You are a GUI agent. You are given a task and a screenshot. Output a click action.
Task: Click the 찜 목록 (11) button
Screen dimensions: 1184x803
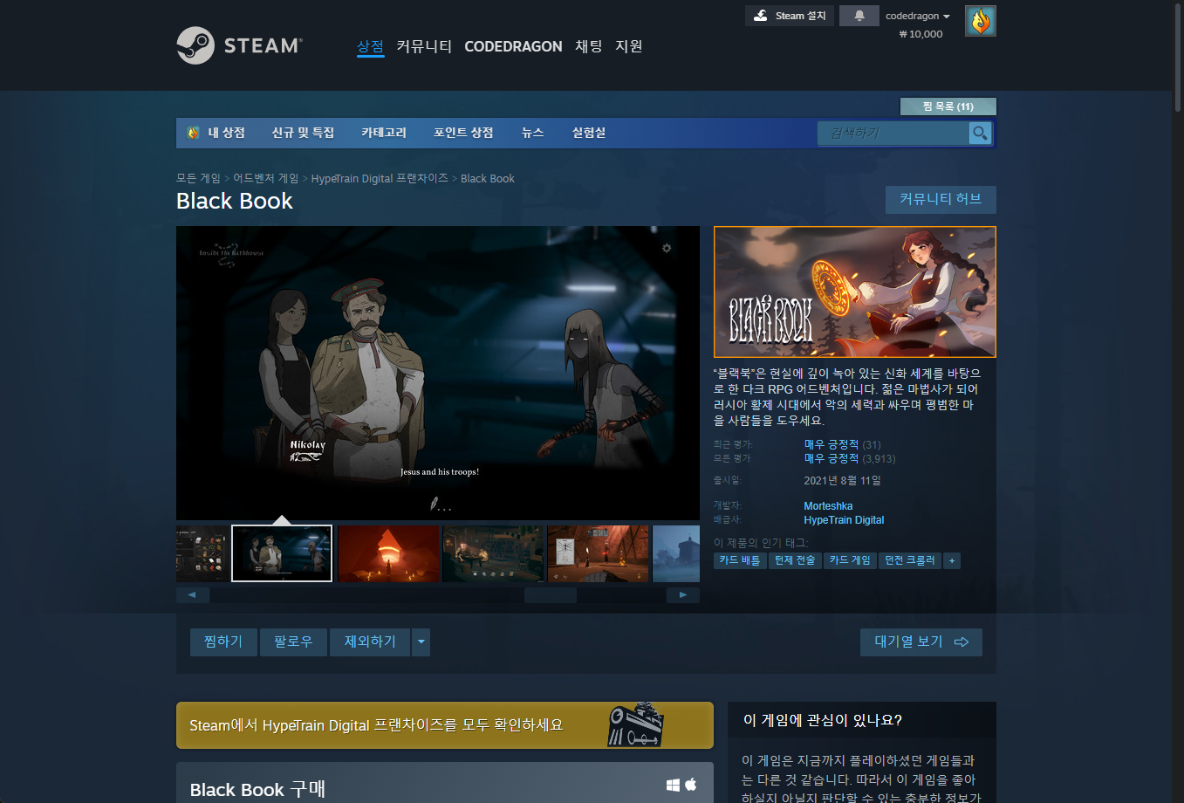coord(948,106)
